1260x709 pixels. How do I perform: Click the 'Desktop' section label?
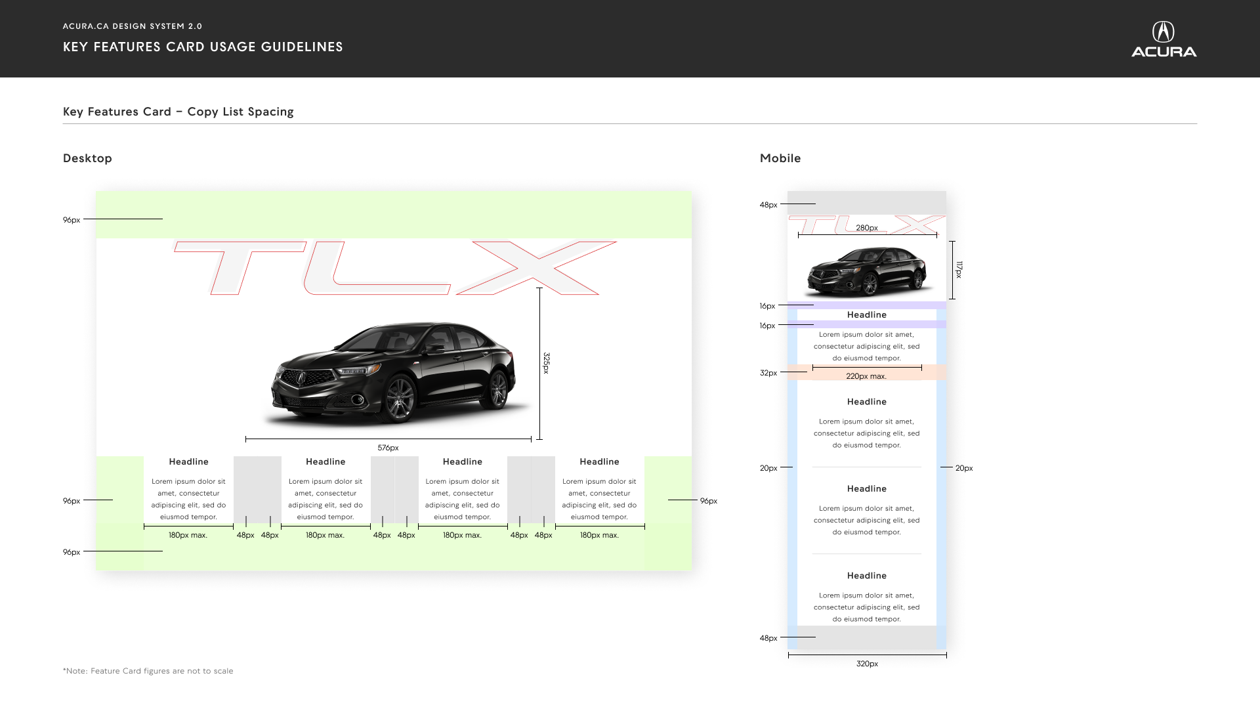(x=87, y=158)
